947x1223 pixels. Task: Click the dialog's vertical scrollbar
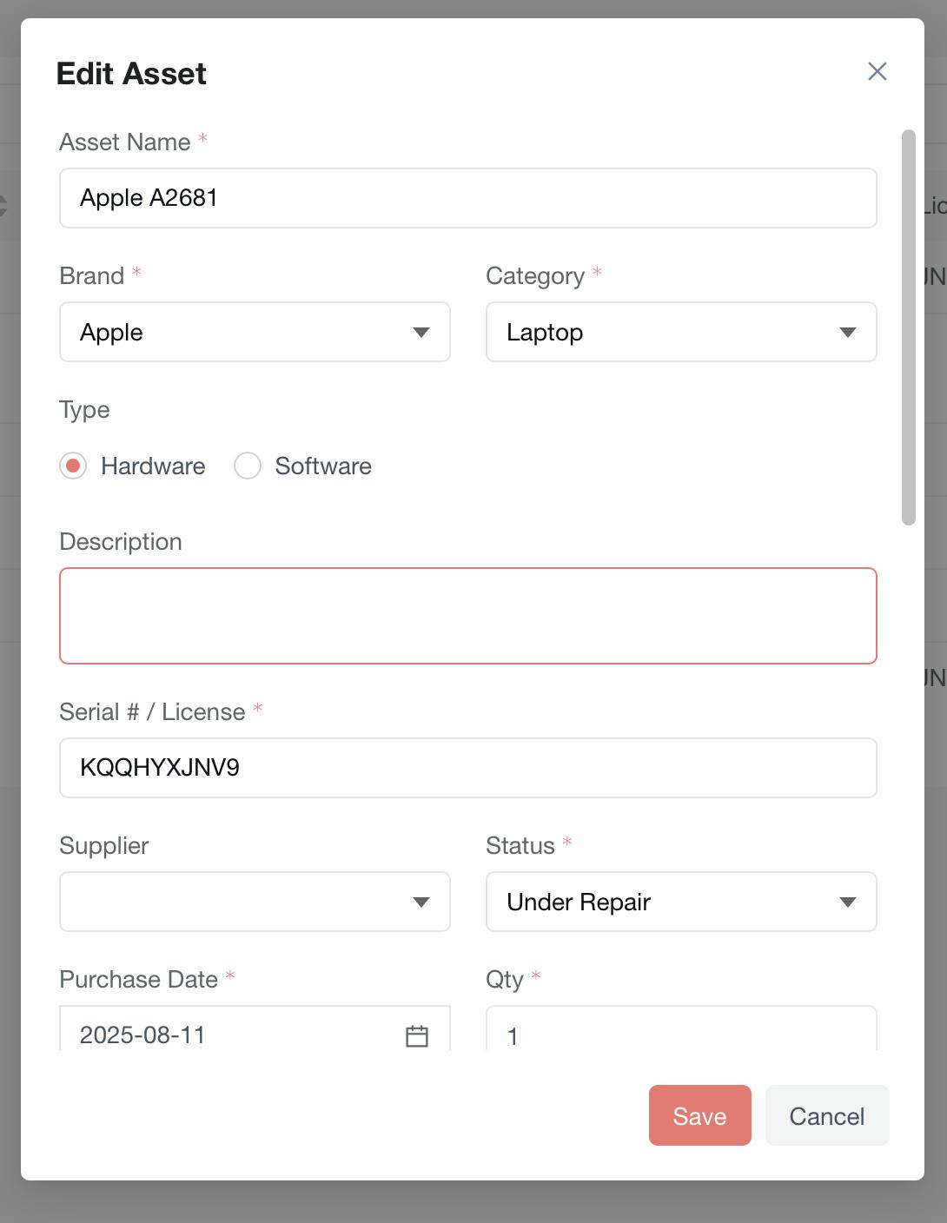point(909,327)
